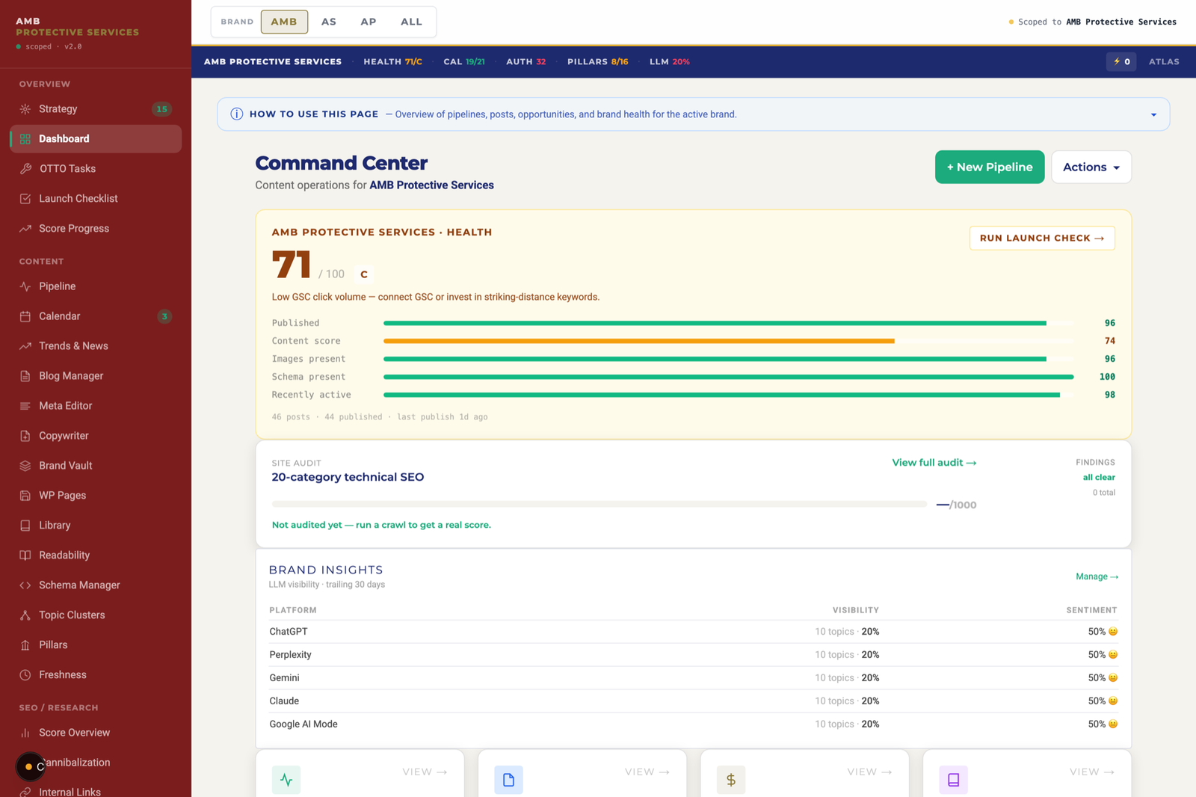
Task: Click the Library book icon
Action: coord(25,526)
